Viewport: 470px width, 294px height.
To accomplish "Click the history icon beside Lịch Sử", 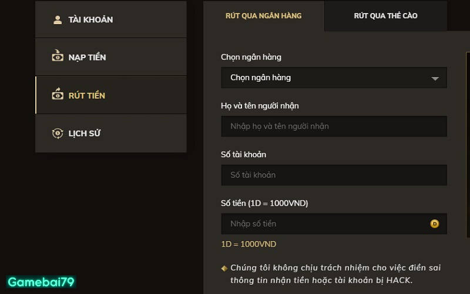I will (58, 133).
